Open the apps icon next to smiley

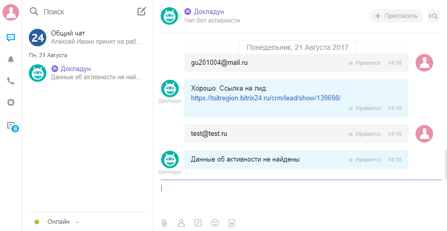coord(232,223)
